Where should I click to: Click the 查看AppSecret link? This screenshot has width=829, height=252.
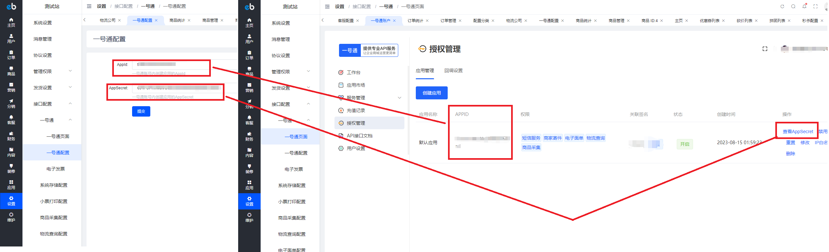click(x=797, y=132)
